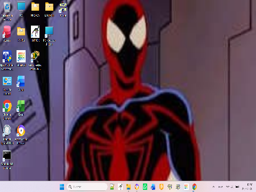Open WhatsApp from the taskbar
Image resolution: width=256 pixels, height=192 pixels.
click(x=145, y=187)
